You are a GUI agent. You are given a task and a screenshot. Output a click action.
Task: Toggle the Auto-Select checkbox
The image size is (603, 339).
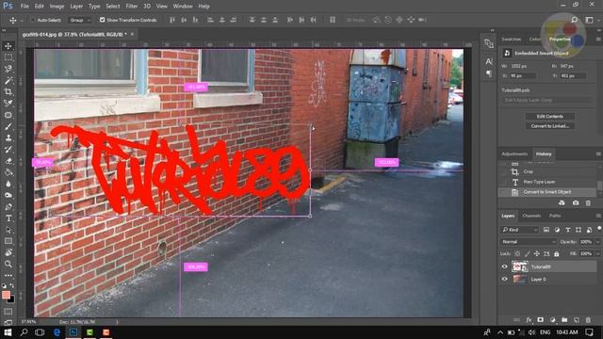pyautogui.click(x=33, y=20)
